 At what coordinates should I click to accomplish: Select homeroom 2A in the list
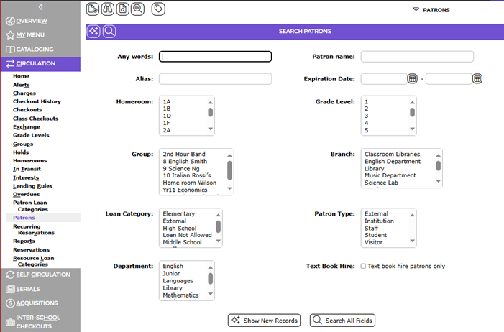167,130
